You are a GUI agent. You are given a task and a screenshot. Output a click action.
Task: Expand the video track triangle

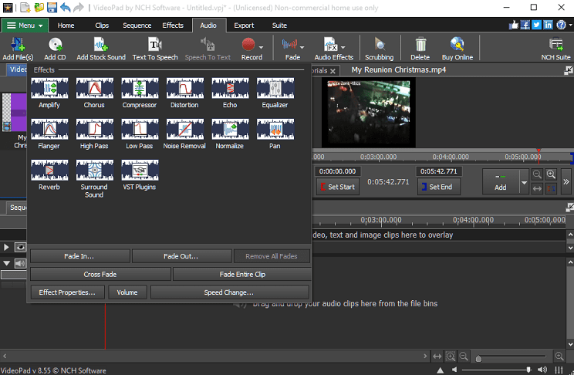[6, 247]
